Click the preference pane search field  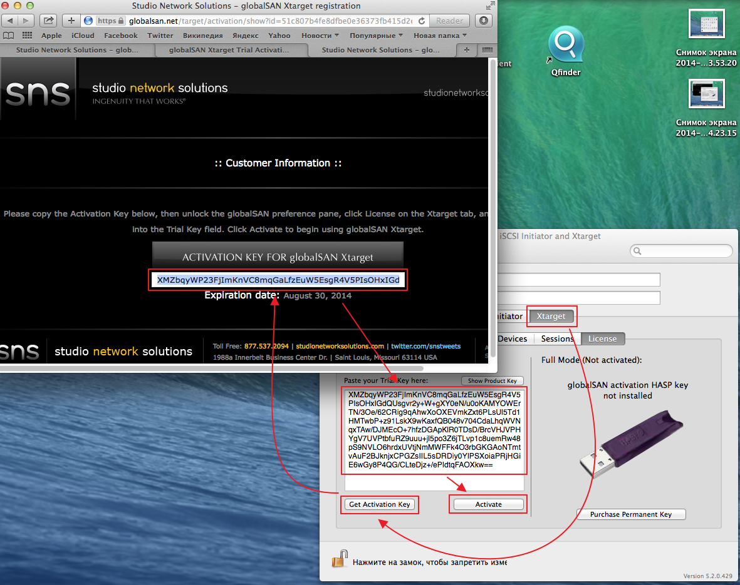[681, 251]
